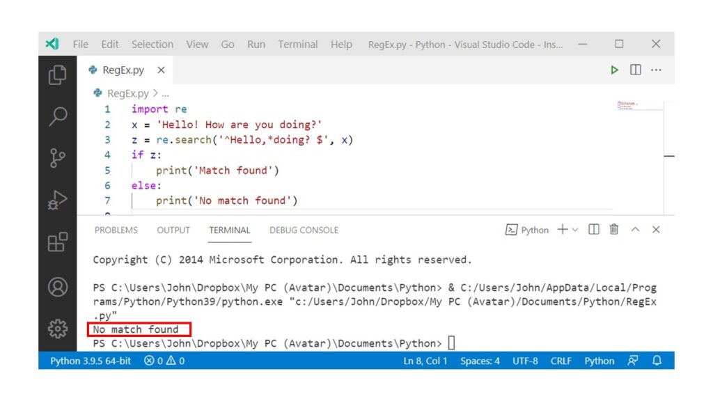This screenshot has width=713, height=401.
Task: Click the errors and warnings counter
Action: 166,361
